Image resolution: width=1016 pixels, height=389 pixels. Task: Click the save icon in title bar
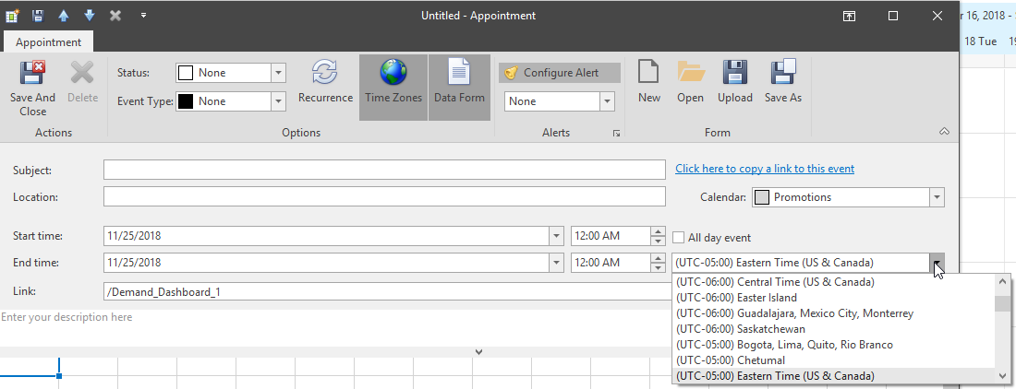tap(38, 16)
